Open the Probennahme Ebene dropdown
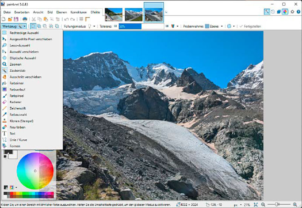This screenshot has width=302, height=208. 214,26
